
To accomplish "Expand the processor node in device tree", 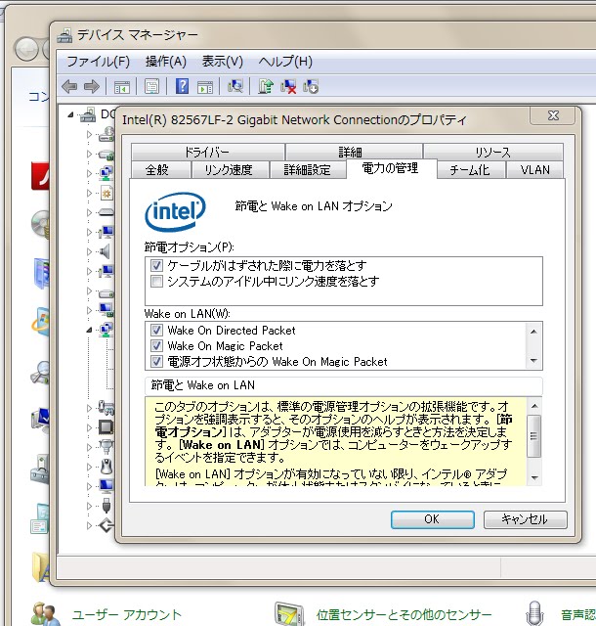I will click(89, 427).
